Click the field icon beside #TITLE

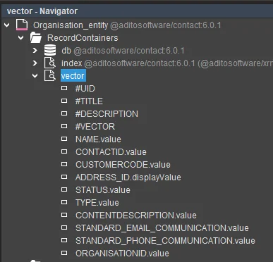click(64, 101)
